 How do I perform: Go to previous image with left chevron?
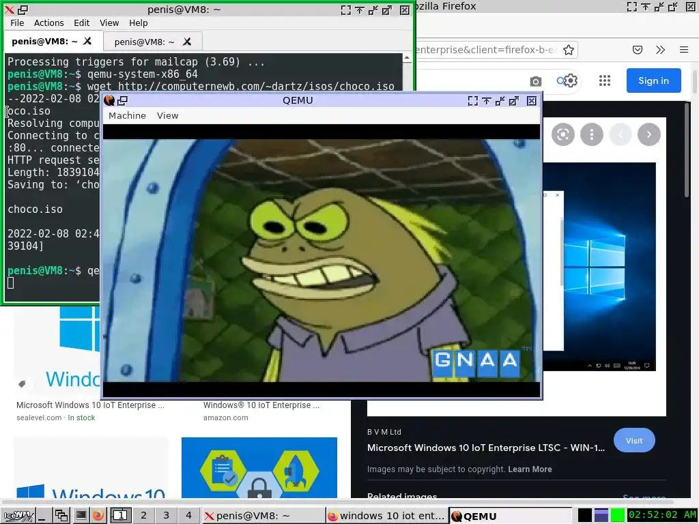pos(620,134)
